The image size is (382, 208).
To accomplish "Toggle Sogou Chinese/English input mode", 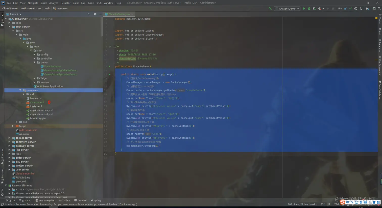I will click(x=348, y=202).
